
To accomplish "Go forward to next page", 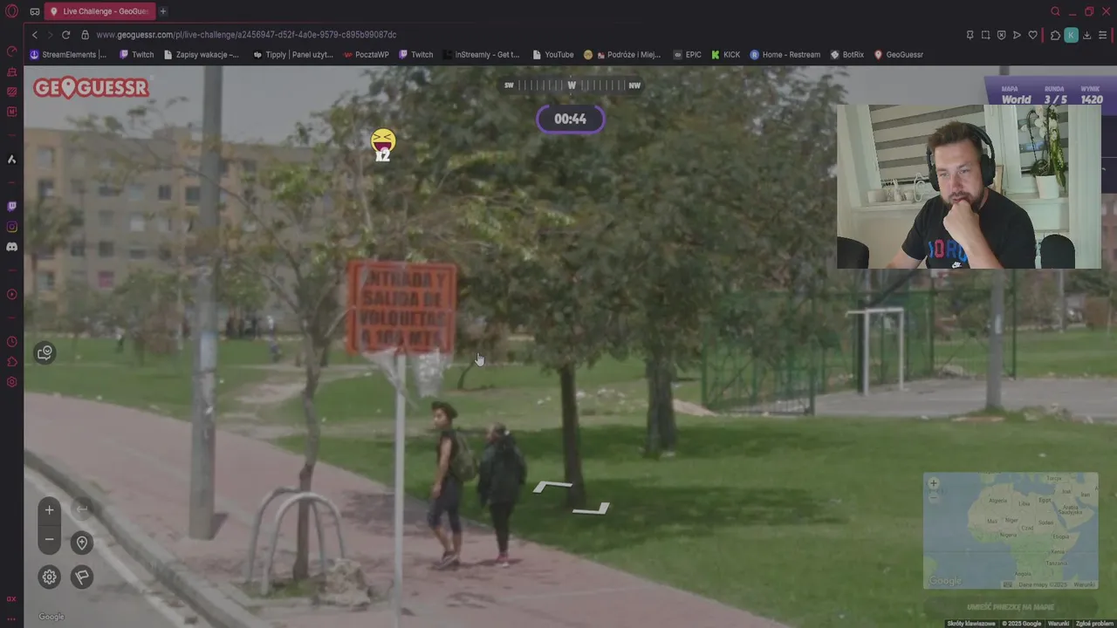I will (50, 35).
